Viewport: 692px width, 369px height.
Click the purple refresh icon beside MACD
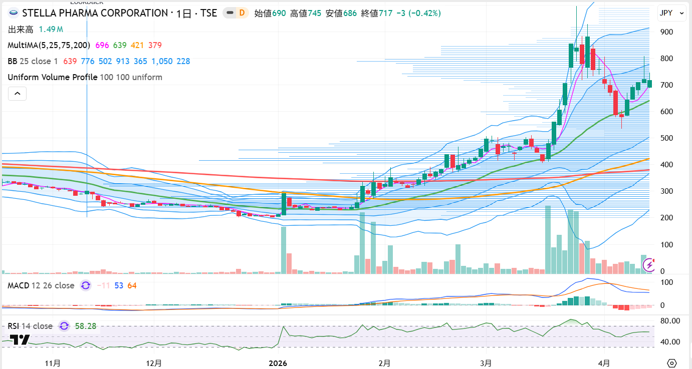pos(86,285)
